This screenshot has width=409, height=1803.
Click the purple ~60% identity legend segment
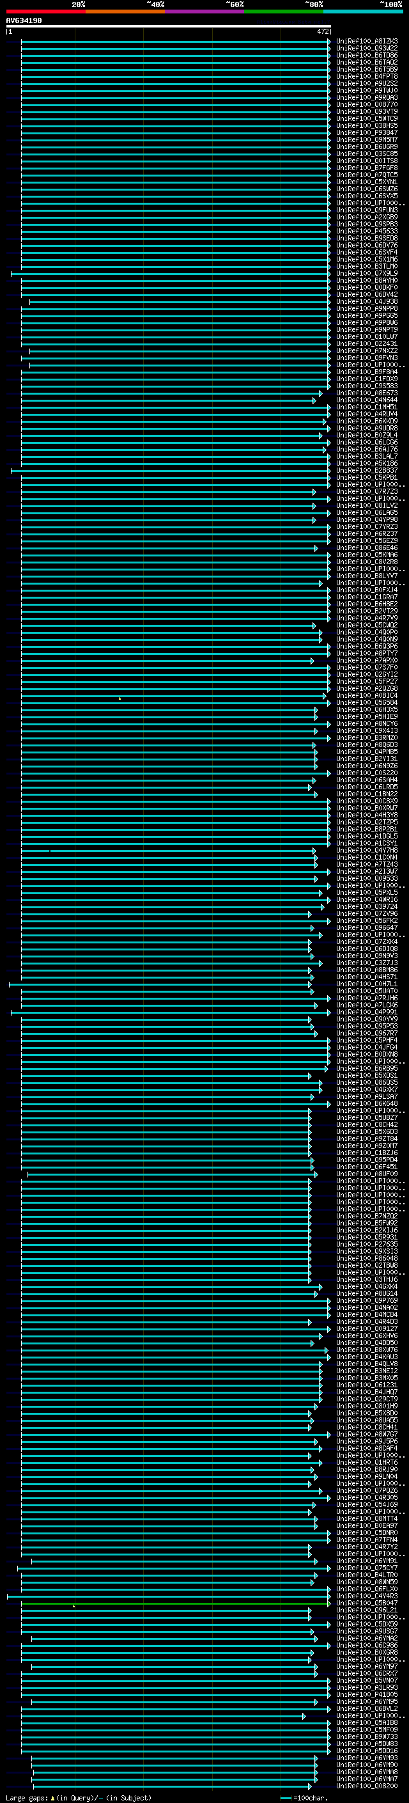205,12
